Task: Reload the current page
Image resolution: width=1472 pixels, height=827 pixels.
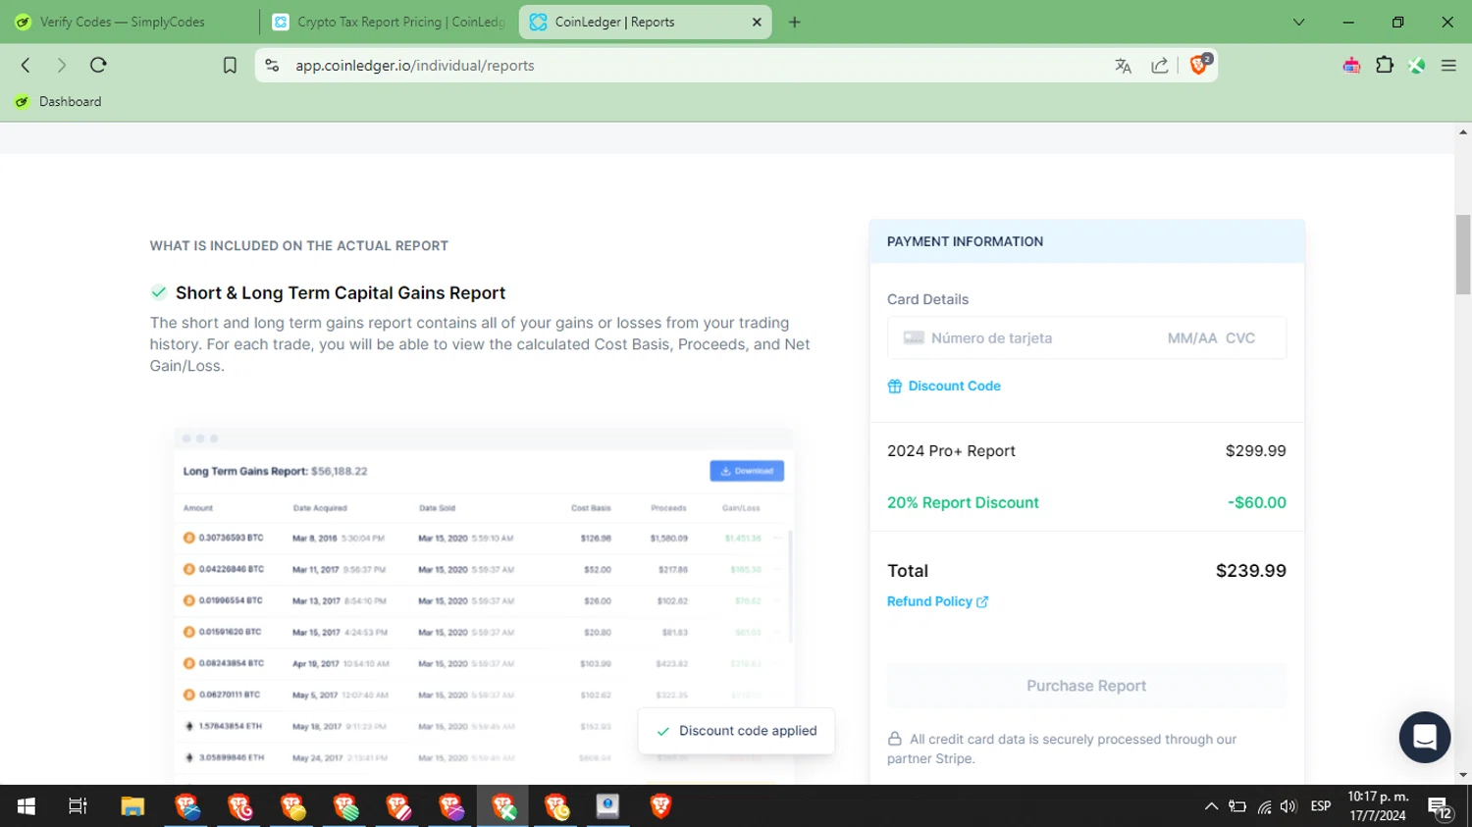Action: coord(98,66)
